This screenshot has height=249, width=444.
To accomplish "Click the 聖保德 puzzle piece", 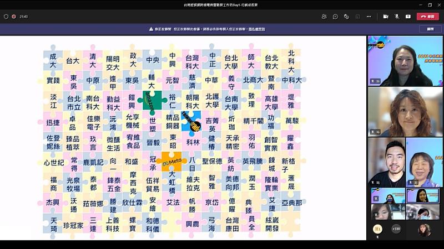I will (212, 161).
